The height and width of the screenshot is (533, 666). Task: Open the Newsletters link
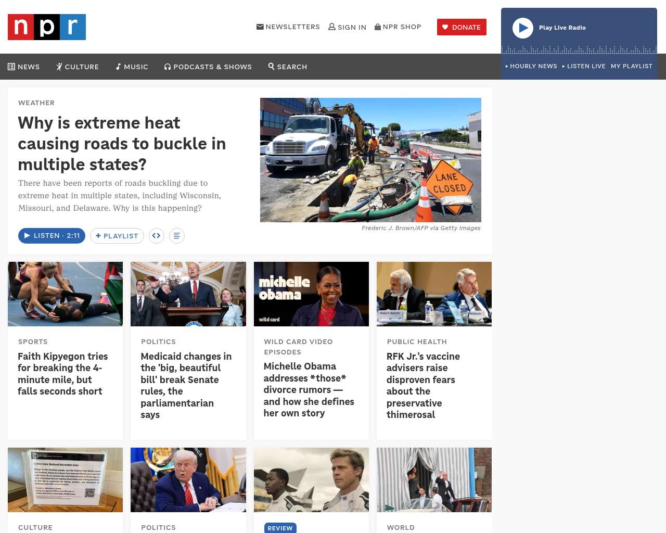pyautogui.click(x=288, y=27)
